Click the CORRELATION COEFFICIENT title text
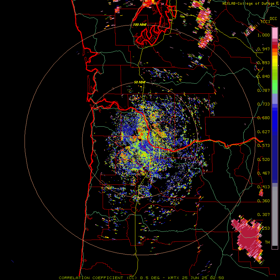 (98, 278)
